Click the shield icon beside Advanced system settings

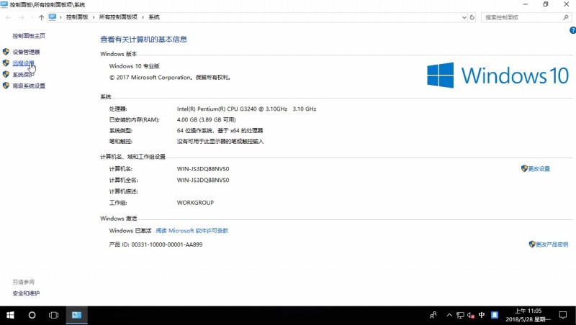[x=6, y=86]
